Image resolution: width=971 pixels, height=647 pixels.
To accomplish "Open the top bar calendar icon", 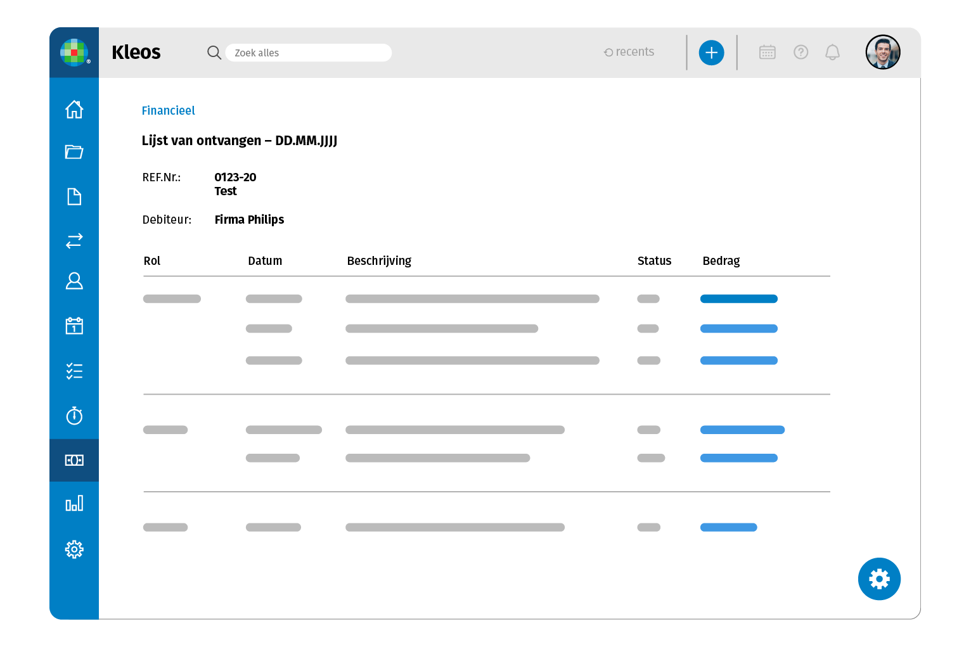I will (x=767, y=53).
